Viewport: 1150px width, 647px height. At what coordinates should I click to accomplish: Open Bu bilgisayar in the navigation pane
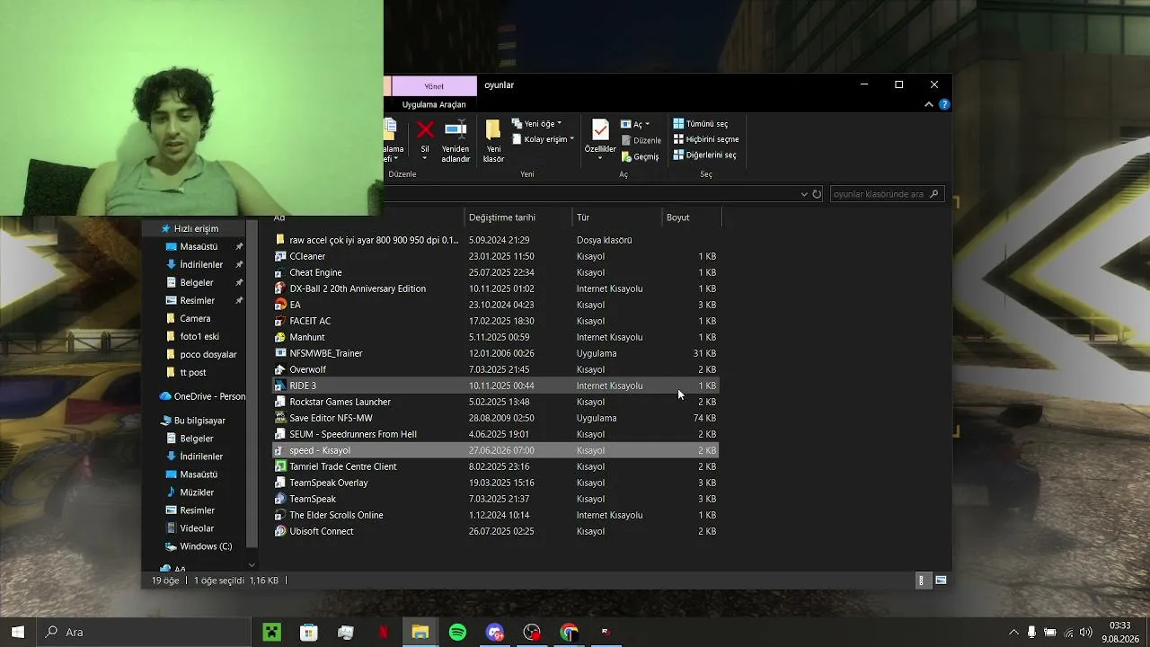click(x=199, y=421)
